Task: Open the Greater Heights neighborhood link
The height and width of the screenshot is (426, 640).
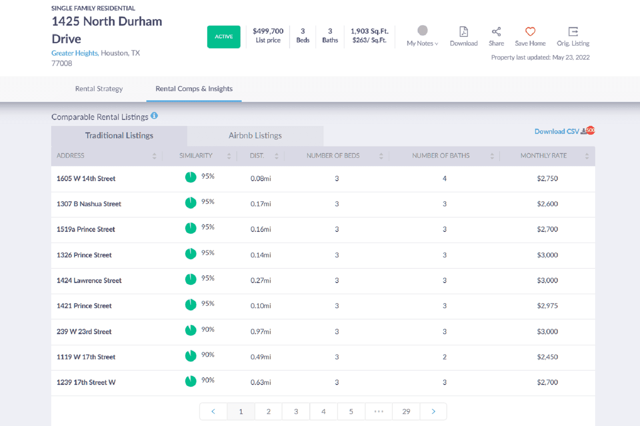Action: pyautogui.click(x=74, y=53)
